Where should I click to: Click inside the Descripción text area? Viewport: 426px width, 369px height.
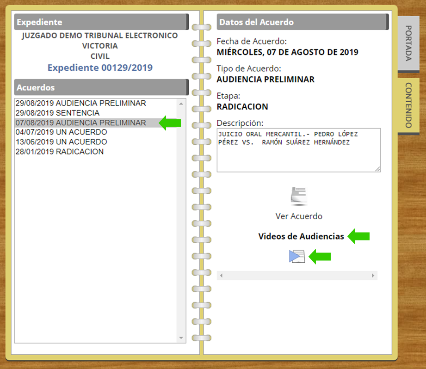click(299, 150)
